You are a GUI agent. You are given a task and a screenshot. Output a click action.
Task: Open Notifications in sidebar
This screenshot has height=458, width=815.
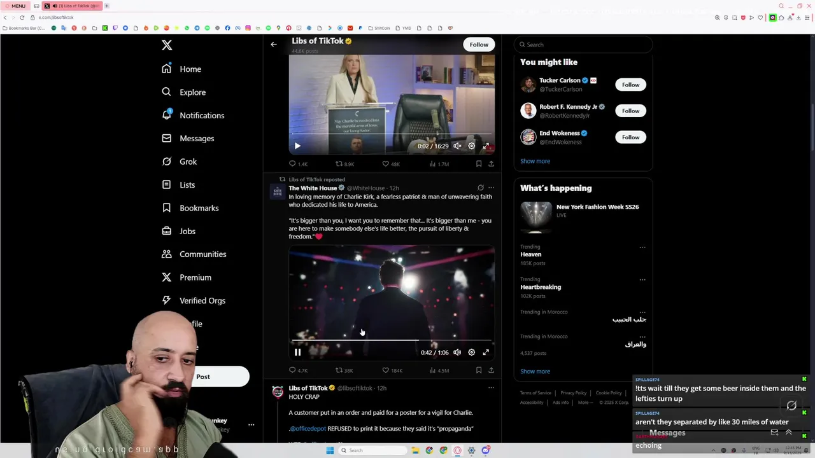[x=194, y=115]
